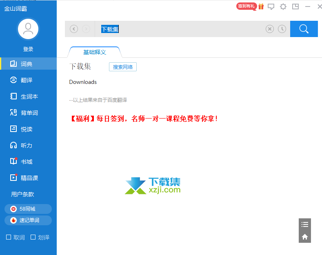Click the 以上结果来自于百度翻译 source note
Image resolution: width=322 pixels, height=255 pixels.
(x=98, y=100)
